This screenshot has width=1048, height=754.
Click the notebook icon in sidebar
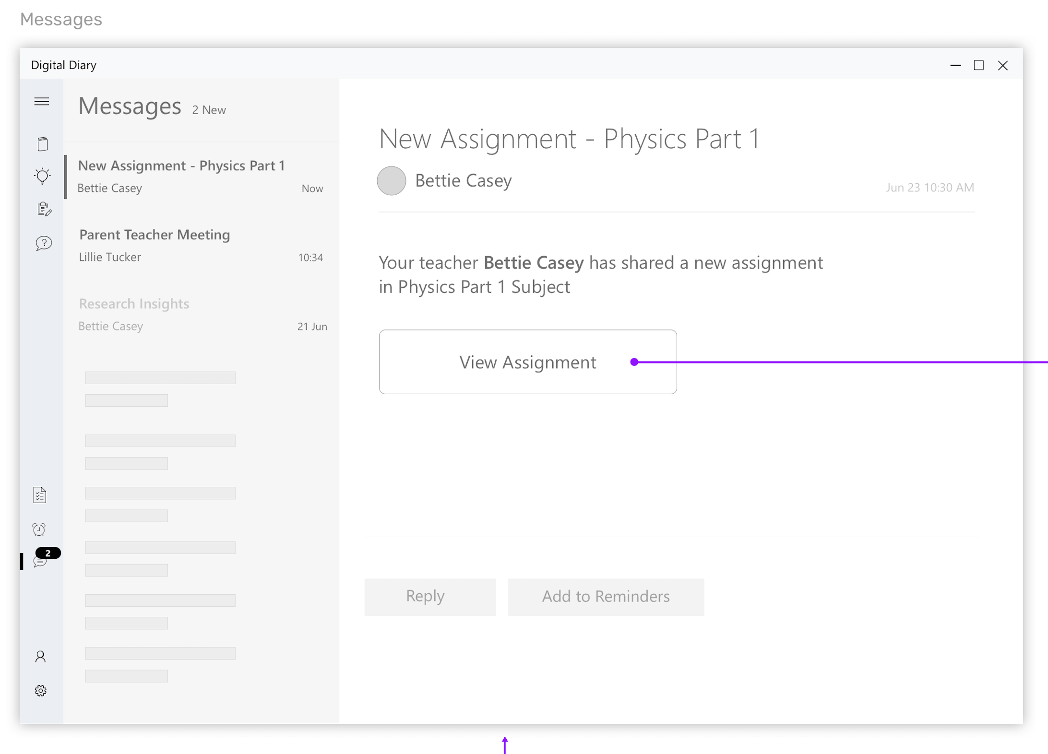[42, 144]
